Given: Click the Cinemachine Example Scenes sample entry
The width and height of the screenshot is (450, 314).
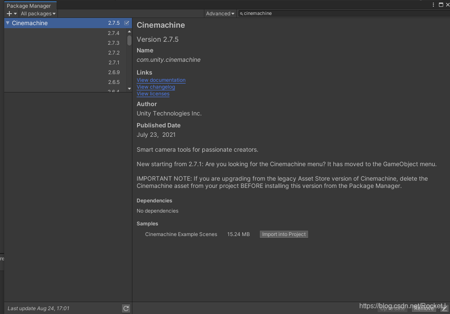Looking at the screenshot, I should point(181,234).
